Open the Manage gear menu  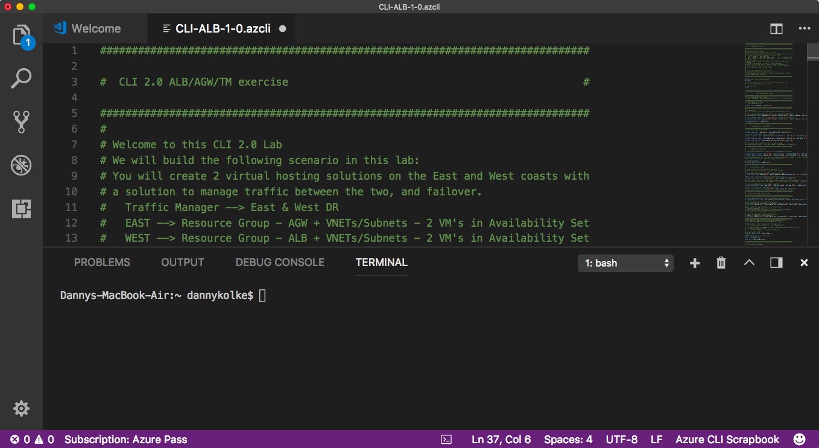[22, 409]
